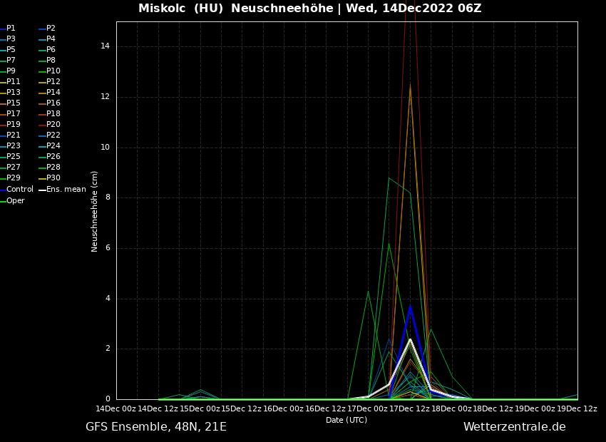
Task: Click the Date (UTC) x-axis label
Action: pos(346,421)
